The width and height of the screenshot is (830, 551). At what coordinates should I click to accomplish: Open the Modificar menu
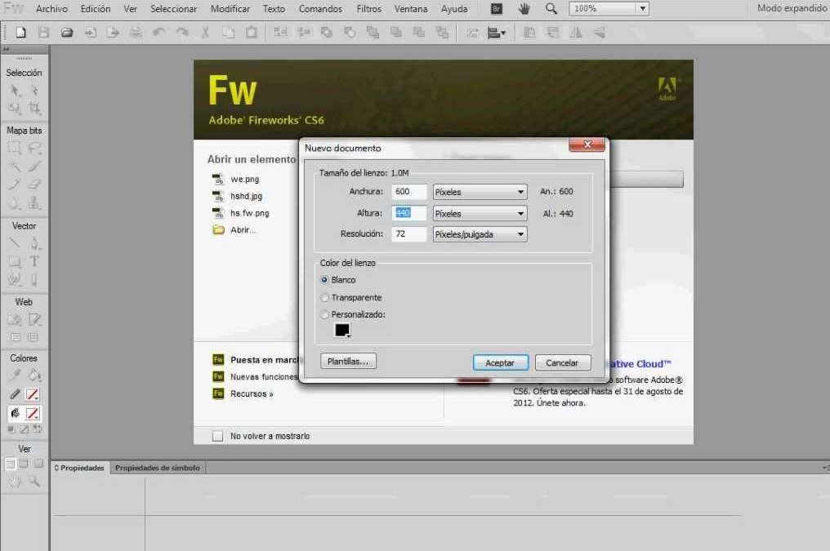230,9
